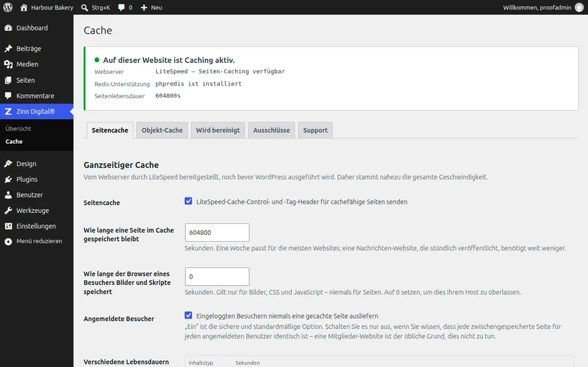Collapse sidebar via Menü reduzieren
The height and width of the screenshot is (367, 588).
pos(37,242)
